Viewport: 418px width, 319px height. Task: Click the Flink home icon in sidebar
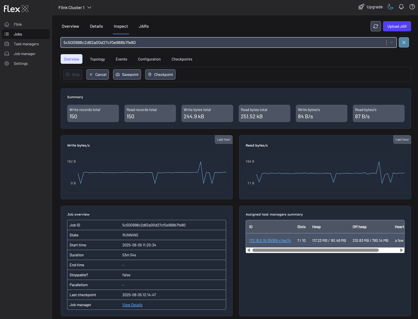click(7, 24)
